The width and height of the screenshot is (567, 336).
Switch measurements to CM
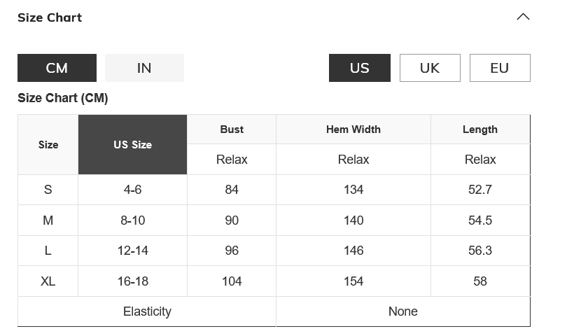point(57,68)
